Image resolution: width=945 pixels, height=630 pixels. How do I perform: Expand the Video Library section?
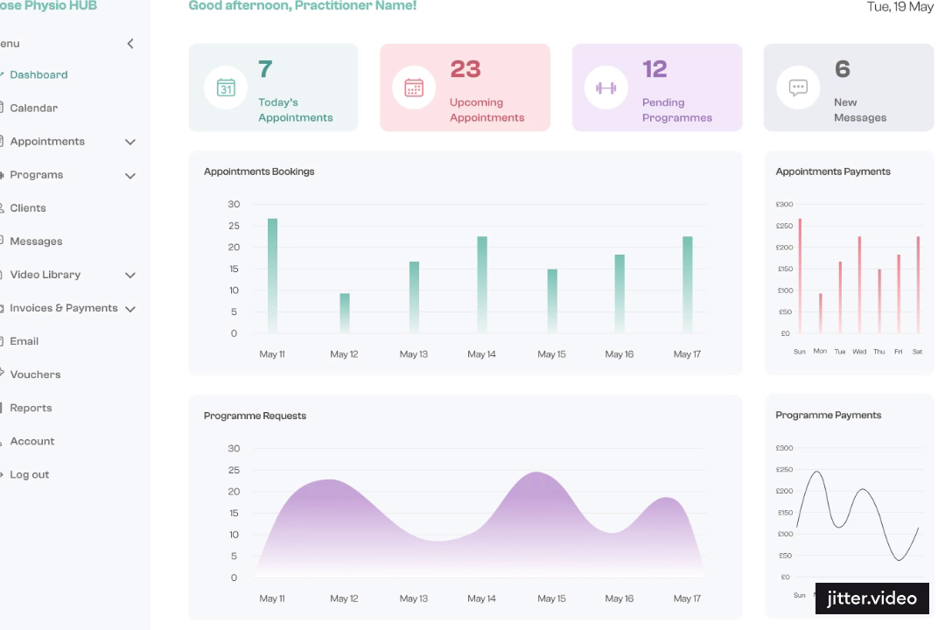[x=130, y=275]
